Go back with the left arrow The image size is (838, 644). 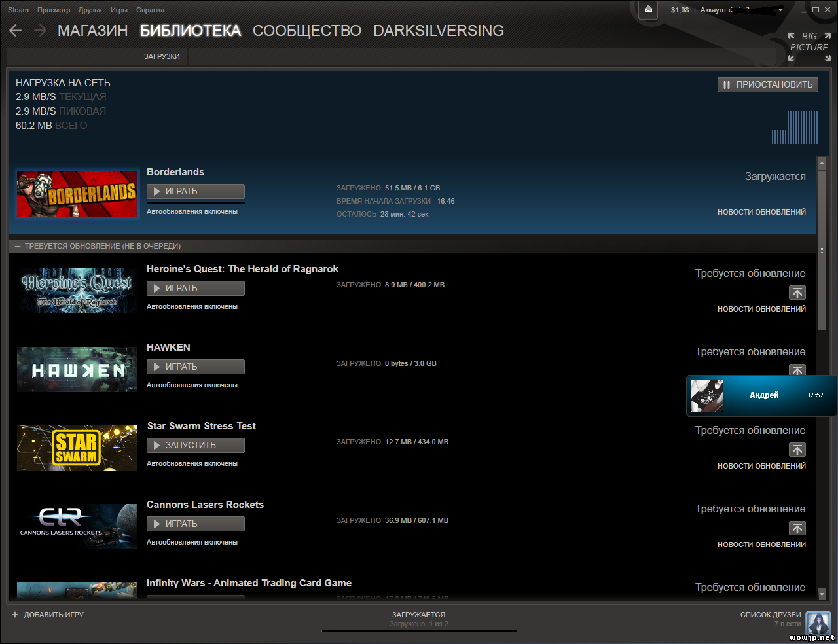point(16,31)
